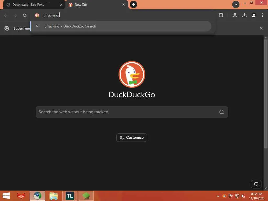The width and height of the screenshot is (268, 201).
Task: Open the feedback chat bubble button
Action: coord(256,184)
